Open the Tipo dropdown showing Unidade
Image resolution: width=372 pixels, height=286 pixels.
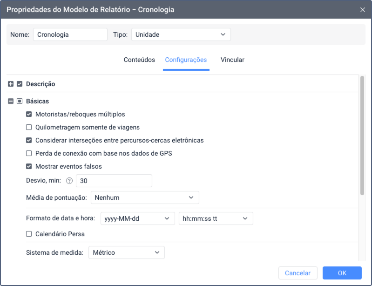pyautogui.click(x=181, y=34)
